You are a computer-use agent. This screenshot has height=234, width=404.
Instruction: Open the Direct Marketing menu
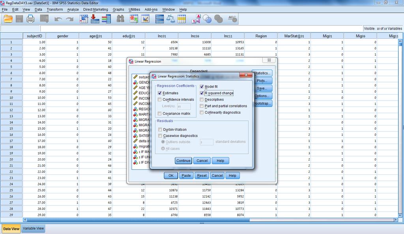[x=95, y=9]
